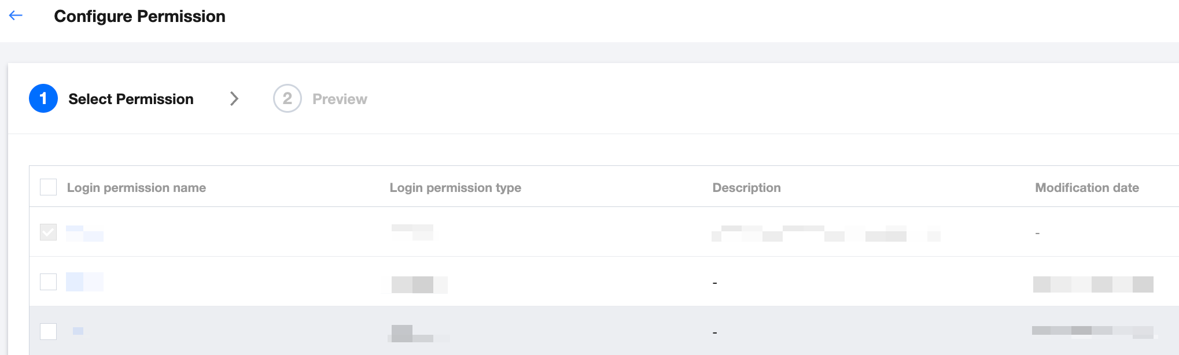The height and width of the screenshot is (355, 1179).
Task: Click the back arrow beside Configure Permission
Action: [x=16, y=16]
